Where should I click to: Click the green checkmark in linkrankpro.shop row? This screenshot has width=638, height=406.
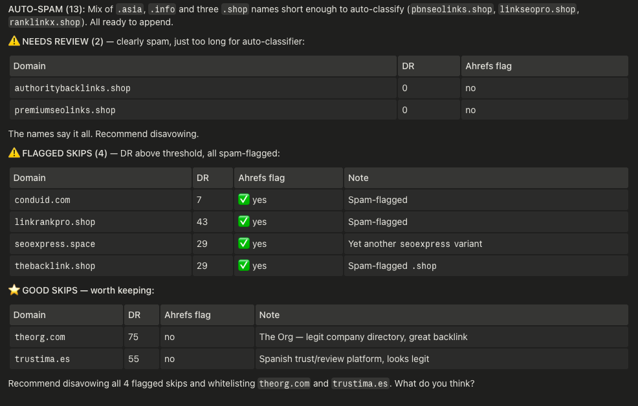point(244,221)
